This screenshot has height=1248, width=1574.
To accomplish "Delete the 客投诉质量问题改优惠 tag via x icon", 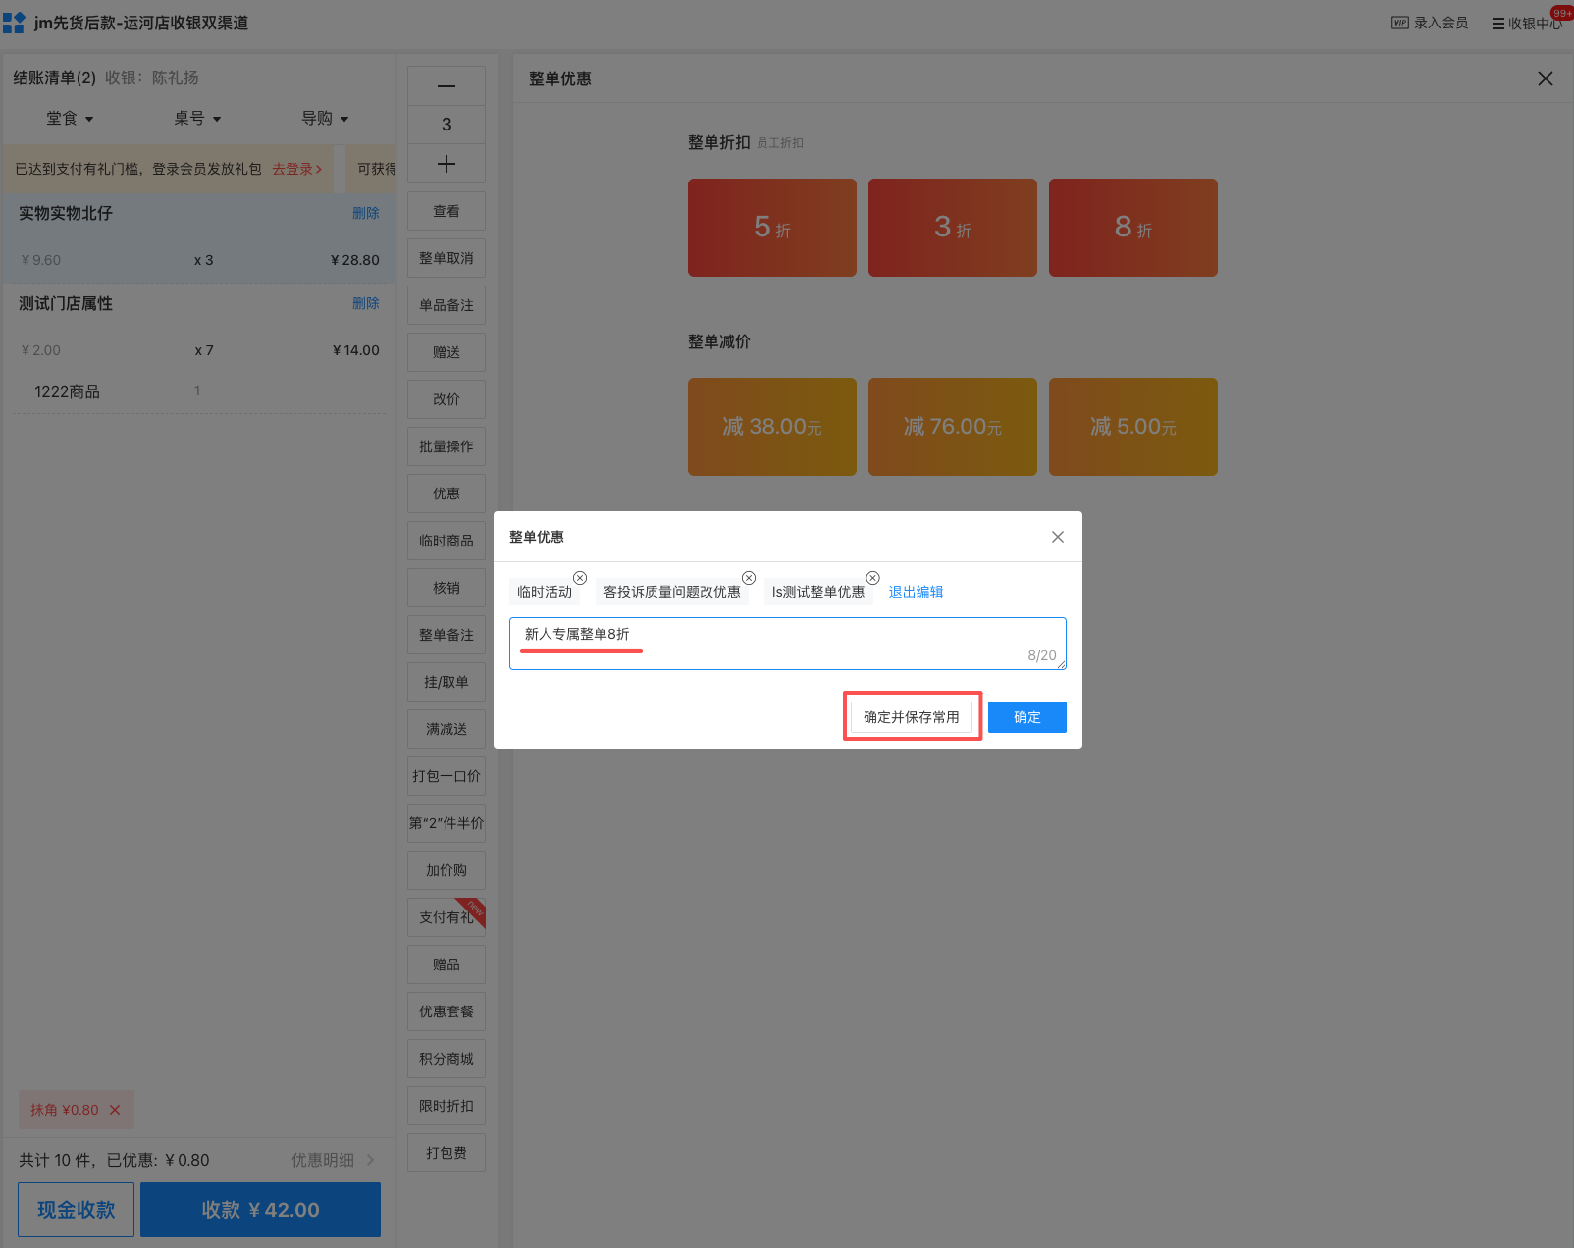I will coord(749,578).
